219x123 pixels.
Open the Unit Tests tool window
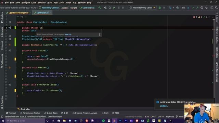click(x=51, y=113)
